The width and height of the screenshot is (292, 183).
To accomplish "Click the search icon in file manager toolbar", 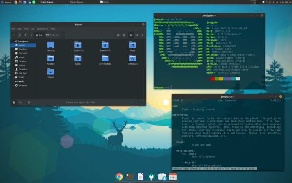I will (x=124, y=35).
